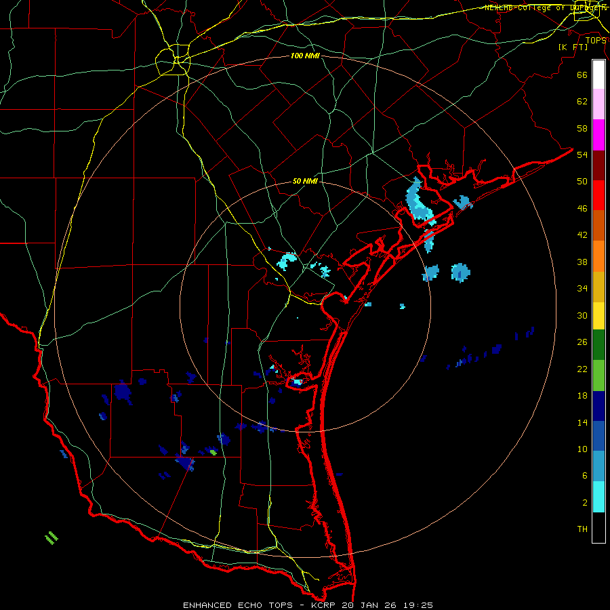Screen dimensions: 610x610
Task: Click the NEXLAB-College of DuPage credit text
Action: [546, 7]
